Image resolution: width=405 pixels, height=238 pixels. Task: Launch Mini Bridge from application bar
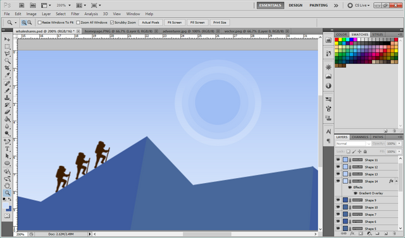click(32, 5)
